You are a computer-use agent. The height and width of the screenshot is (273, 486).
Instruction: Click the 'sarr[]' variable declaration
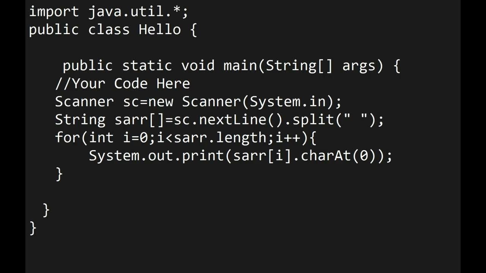tap(139, 120)
